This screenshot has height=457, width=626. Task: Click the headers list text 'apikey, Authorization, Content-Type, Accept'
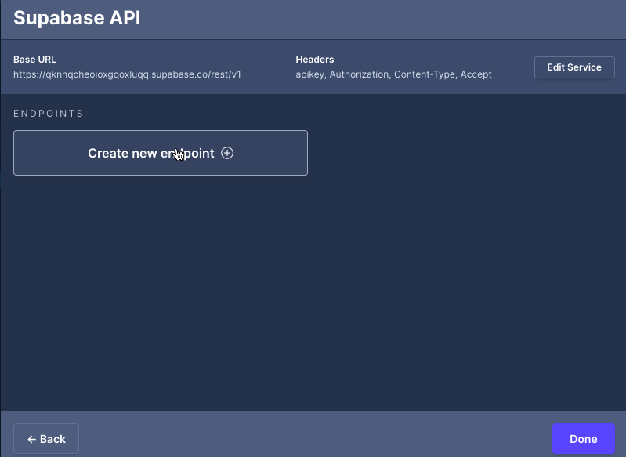pyautogui.click(x=393, y=74)
